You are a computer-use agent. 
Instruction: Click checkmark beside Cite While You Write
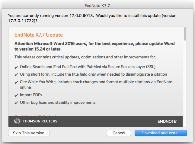pos(16,82)
